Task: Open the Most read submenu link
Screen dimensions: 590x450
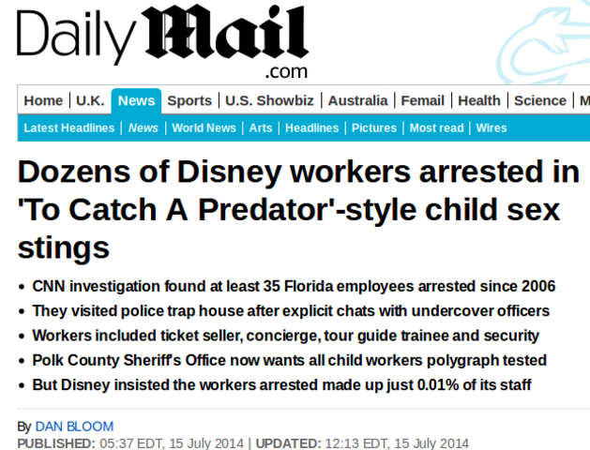Action: tap(436, 127)
